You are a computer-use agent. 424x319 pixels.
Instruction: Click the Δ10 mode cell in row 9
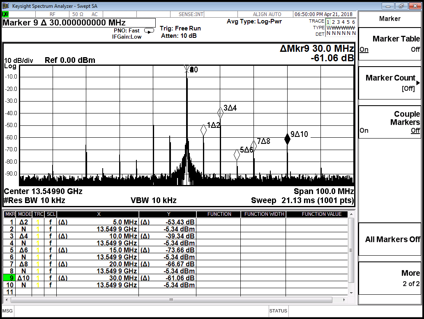24,278
